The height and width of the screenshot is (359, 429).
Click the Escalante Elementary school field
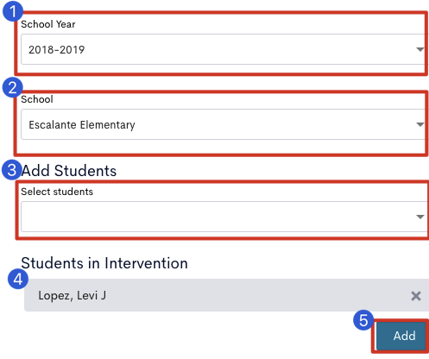224,124
